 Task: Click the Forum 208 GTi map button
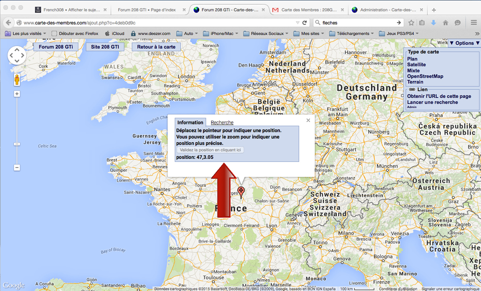point(56,47)
